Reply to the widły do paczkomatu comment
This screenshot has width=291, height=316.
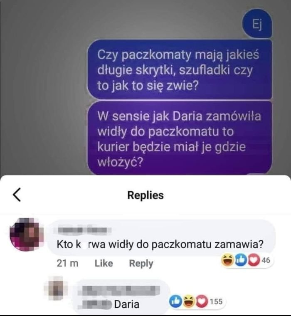point(141,263)
